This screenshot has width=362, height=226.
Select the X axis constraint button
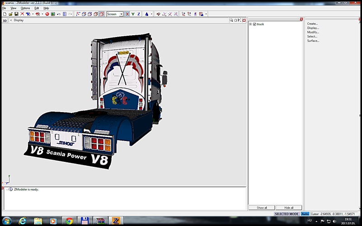point(127,14)
